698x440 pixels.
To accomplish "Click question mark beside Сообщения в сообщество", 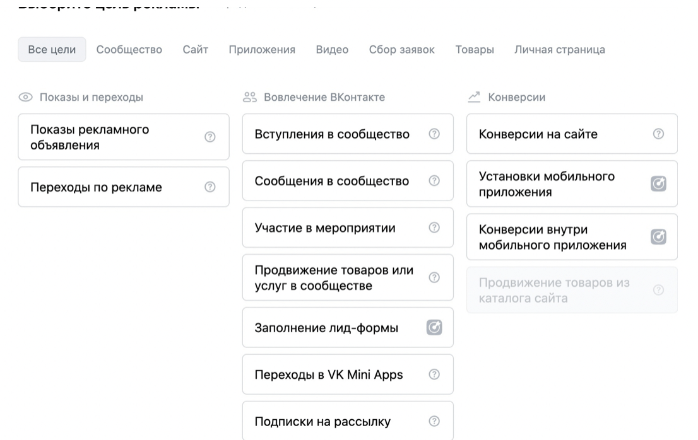I will pos(434,181).
